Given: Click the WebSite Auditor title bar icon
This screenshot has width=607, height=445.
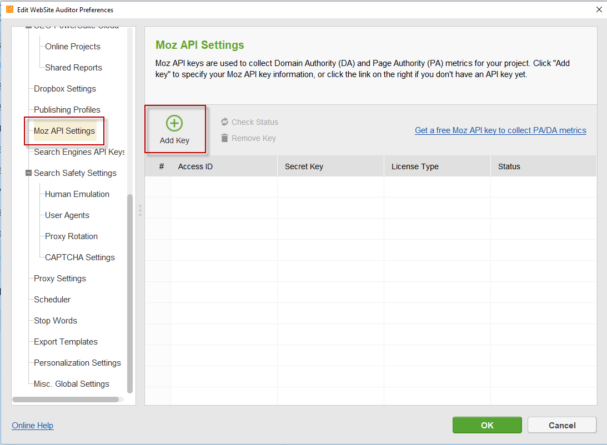Looking at the screenshot, I should pyautogui.click(x=9, y=9).
